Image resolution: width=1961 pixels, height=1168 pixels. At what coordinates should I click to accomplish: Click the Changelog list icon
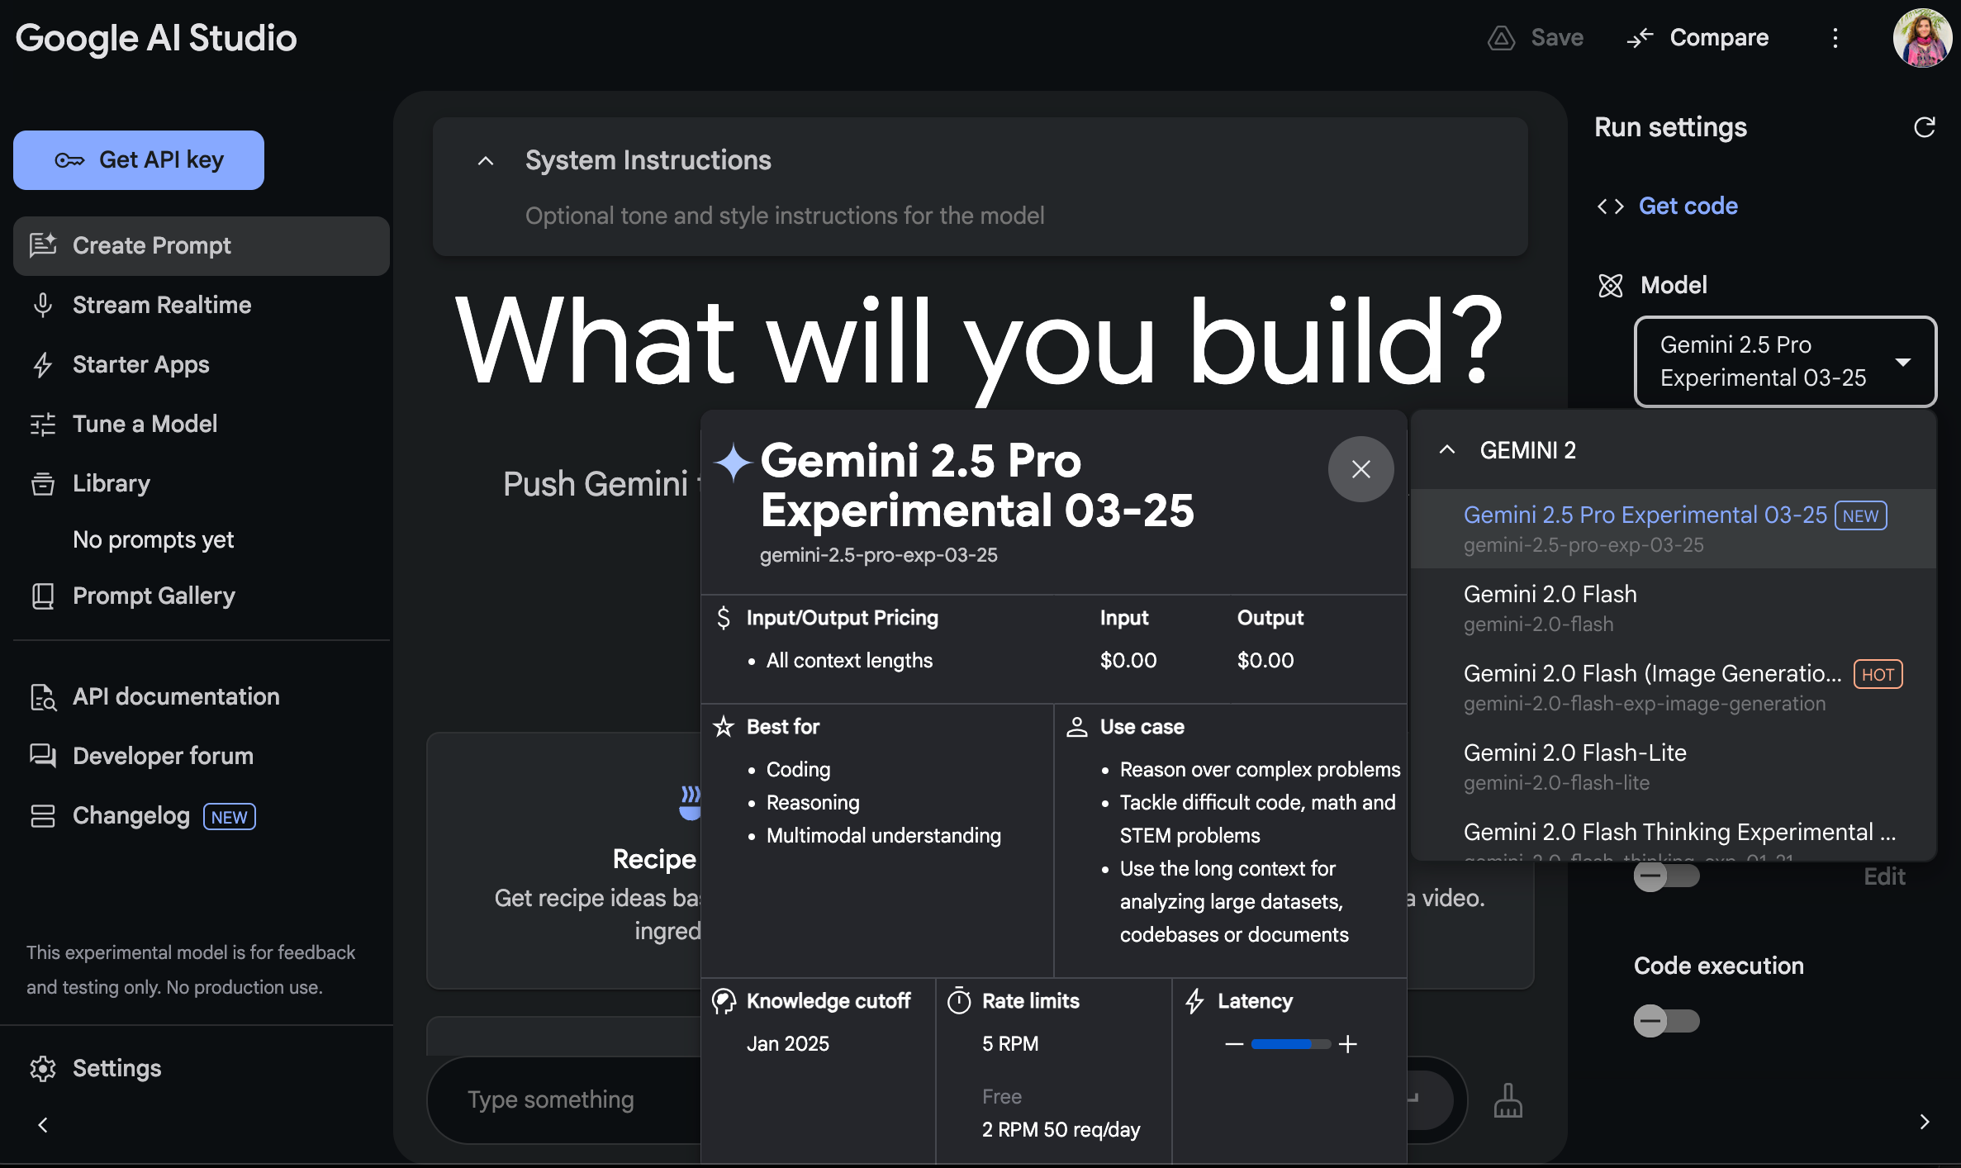[43, 816]
